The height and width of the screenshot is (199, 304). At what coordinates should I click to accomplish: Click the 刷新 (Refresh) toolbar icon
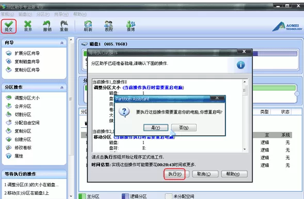[88, 26]
